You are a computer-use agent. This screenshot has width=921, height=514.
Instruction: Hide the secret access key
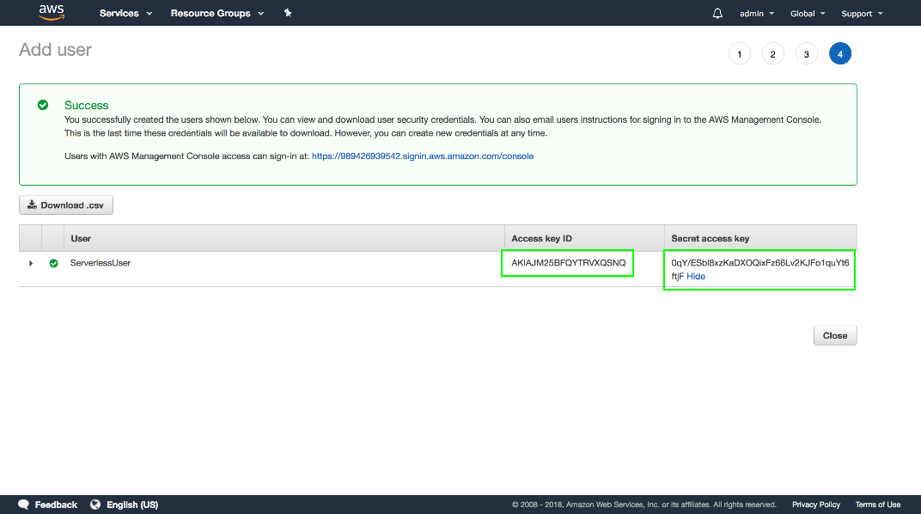click(x=696, y=277)
